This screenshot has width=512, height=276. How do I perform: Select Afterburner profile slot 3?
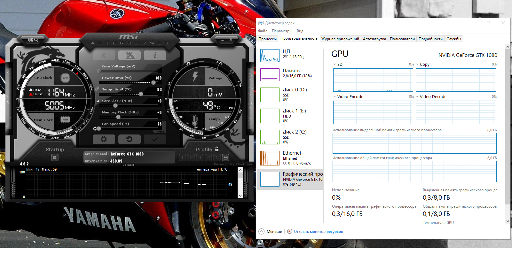[200, 157]
